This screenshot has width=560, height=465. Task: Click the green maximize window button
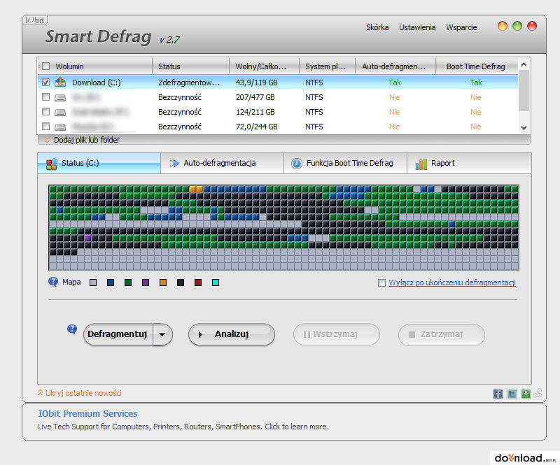pos(517,26)
